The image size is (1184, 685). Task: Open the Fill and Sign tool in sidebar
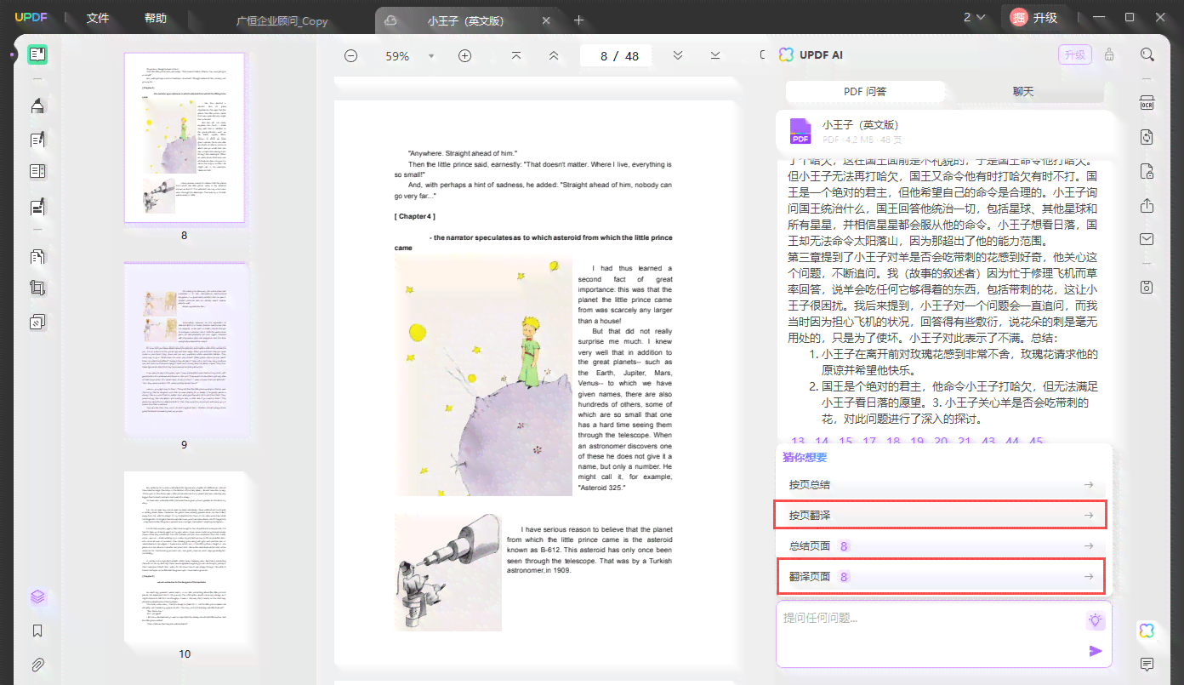37,206
